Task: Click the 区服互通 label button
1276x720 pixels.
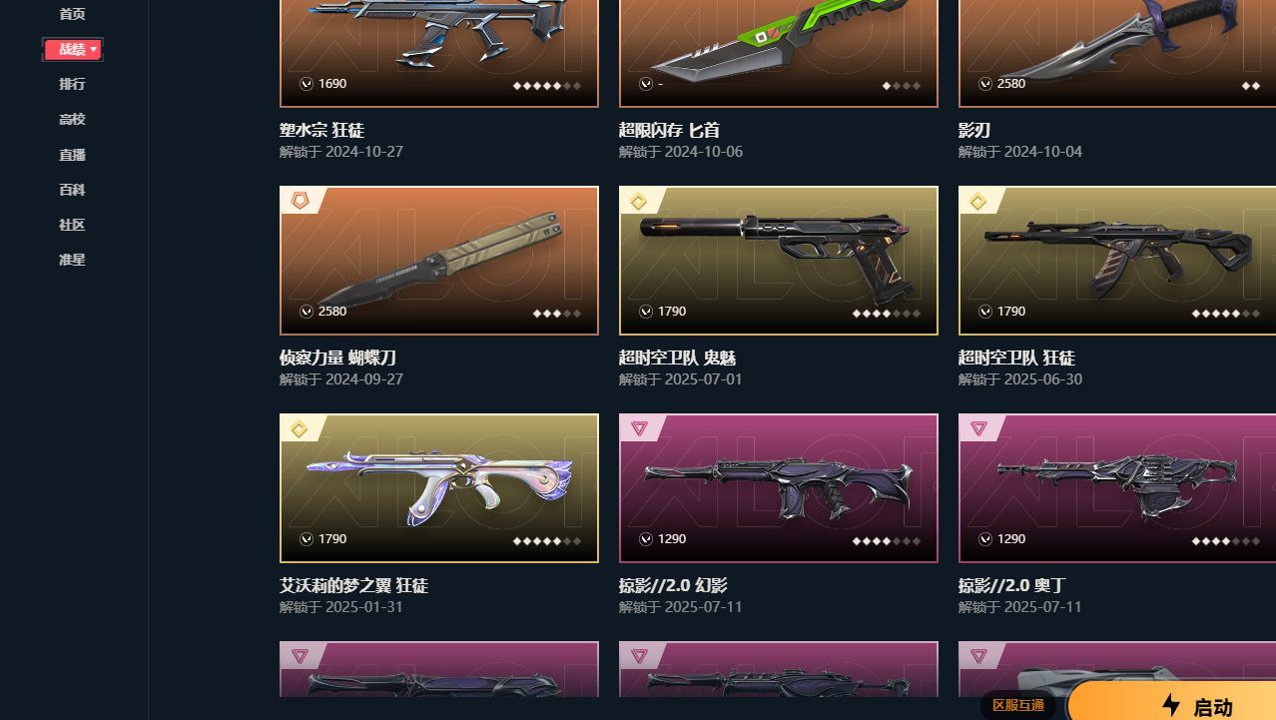Action: (x=1018, y=705)
